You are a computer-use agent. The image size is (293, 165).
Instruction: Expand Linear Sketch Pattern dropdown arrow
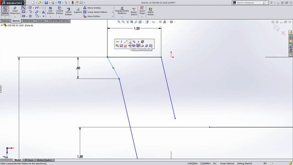[113, 12]
